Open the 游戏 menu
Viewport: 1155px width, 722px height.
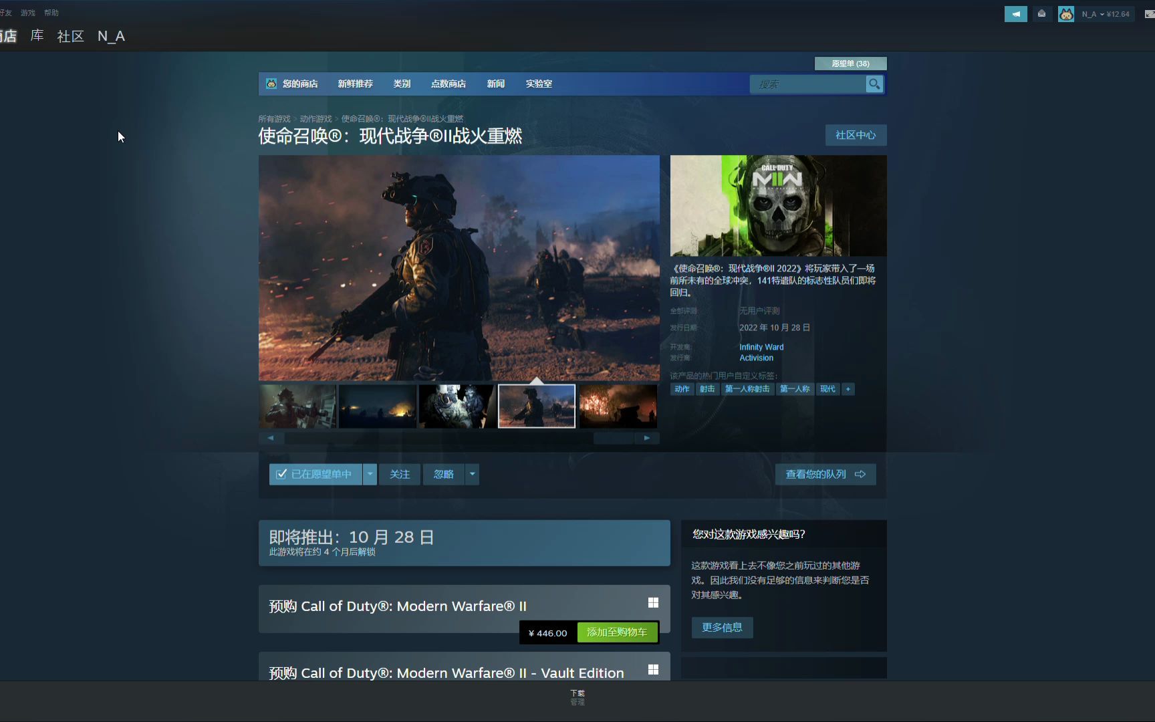[28, 13]
